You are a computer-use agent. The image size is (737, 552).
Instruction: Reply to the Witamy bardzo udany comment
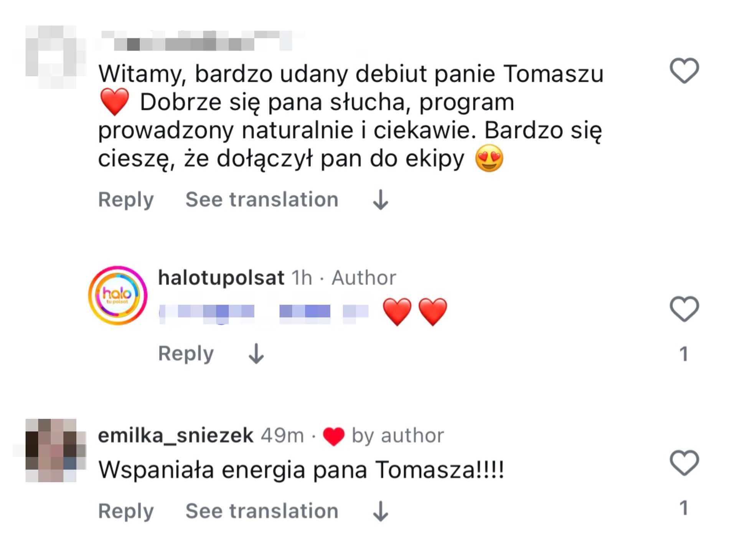pos(126,200)
